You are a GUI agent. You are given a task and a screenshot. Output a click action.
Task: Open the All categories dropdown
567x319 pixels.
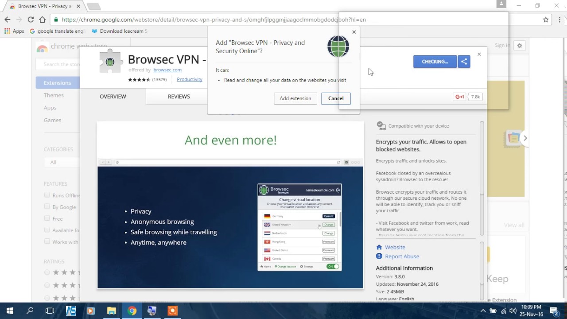62,162
